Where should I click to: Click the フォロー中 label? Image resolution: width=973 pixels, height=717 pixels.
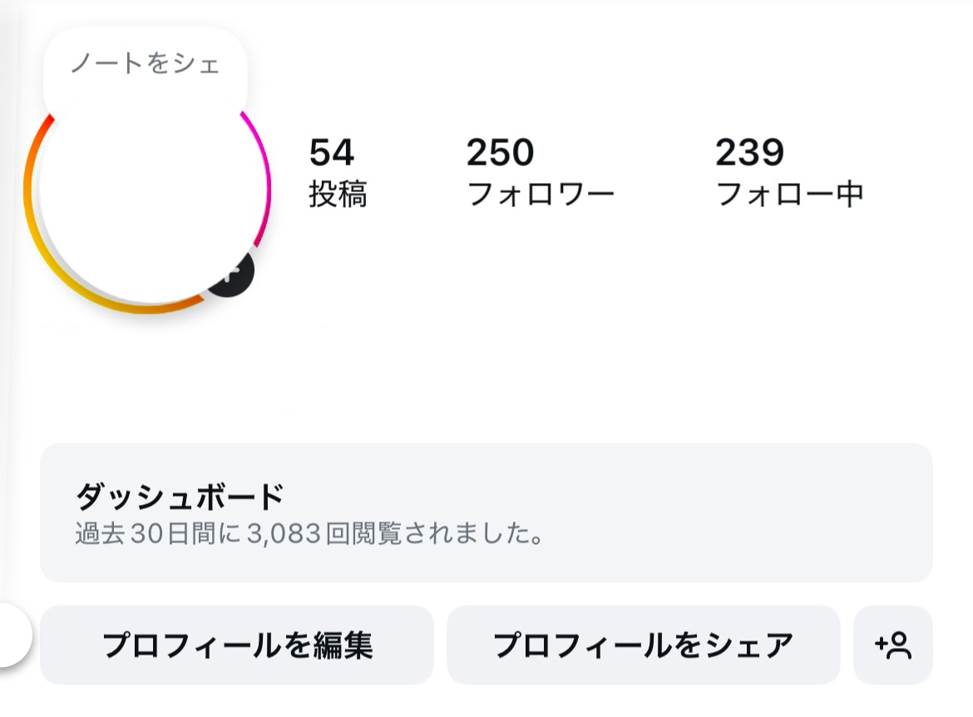tap(789, 195)
